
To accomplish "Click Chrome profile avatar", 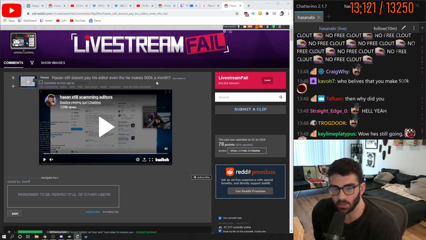I will [282, 13].
